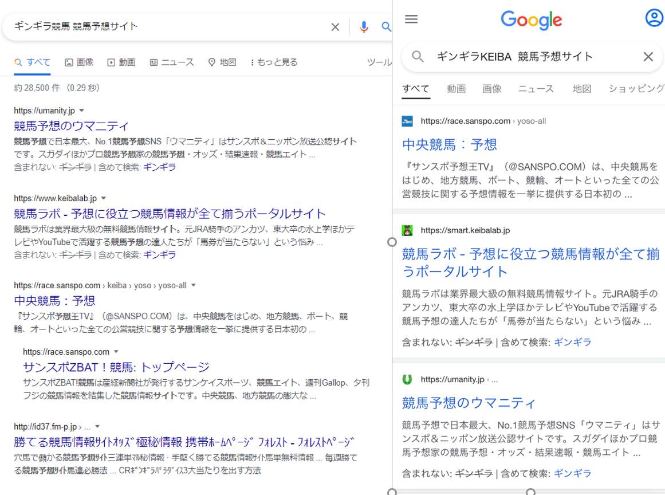Viewport: 665px width, 495px height.
Task: Open サンスポZBAT！競馬: トップページ link
Action: pyautogui.click(x=116, y=367)
